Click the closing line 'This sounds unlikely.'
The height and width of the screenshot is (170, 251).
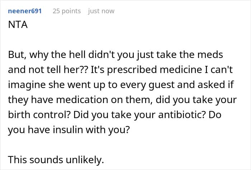coord(56,160)
